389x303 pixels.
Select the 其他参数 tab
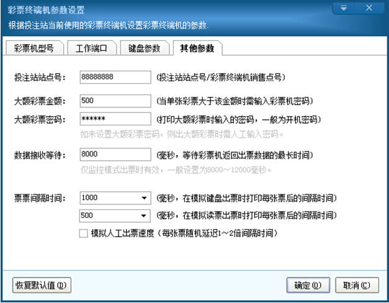(x=197, y=48)
